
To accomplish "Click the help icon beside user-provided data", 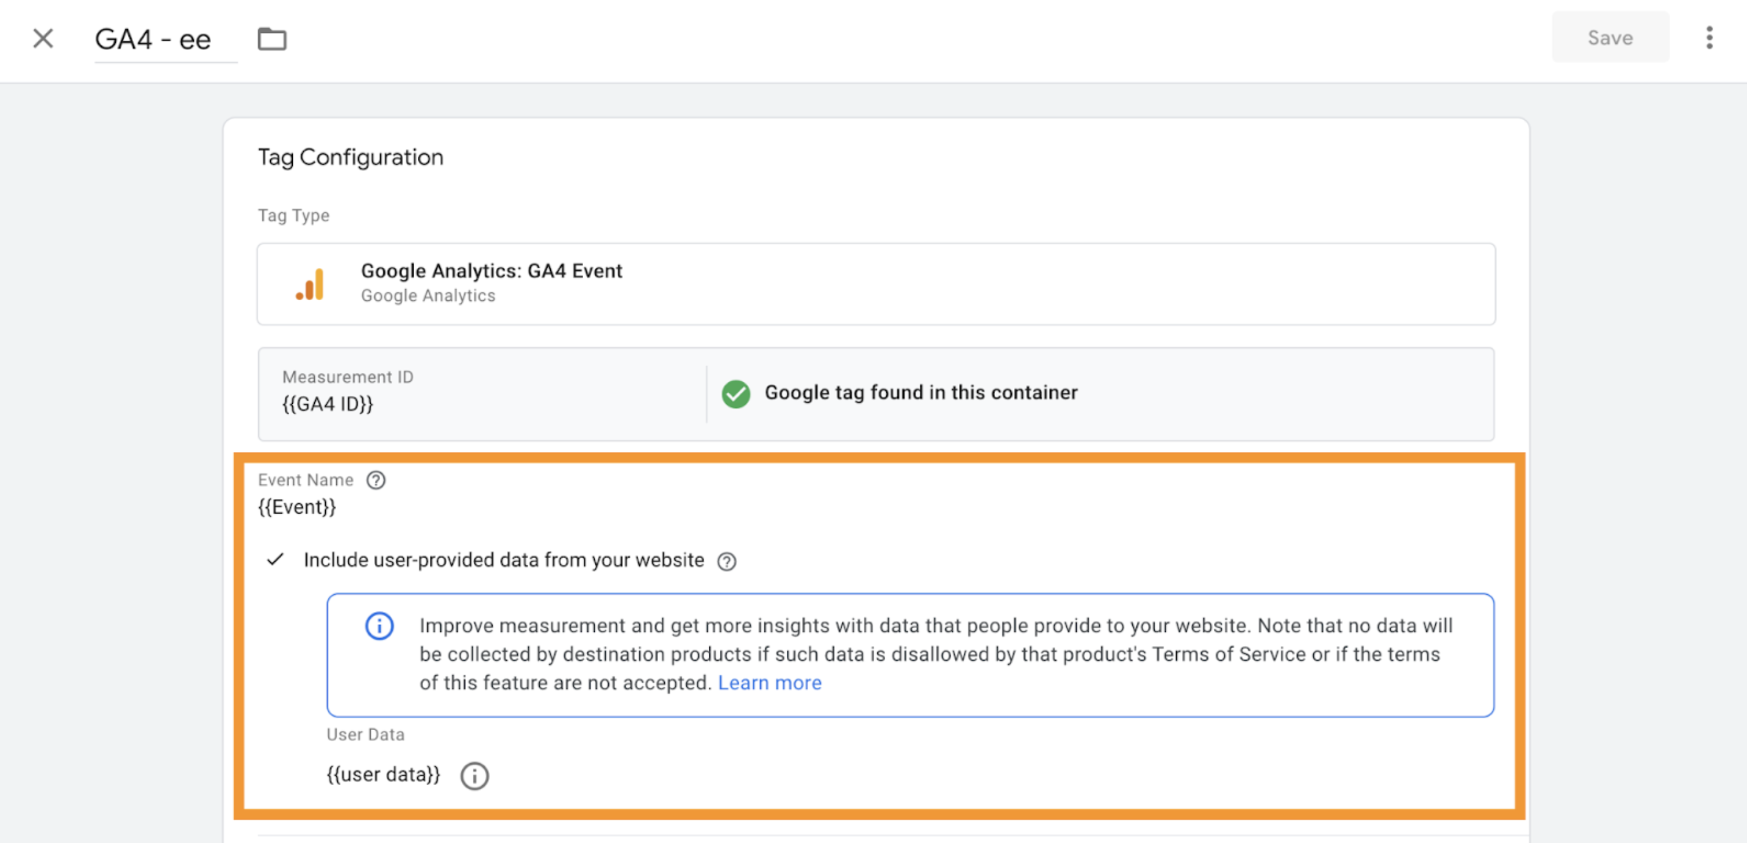I will [x=726, y=562].
